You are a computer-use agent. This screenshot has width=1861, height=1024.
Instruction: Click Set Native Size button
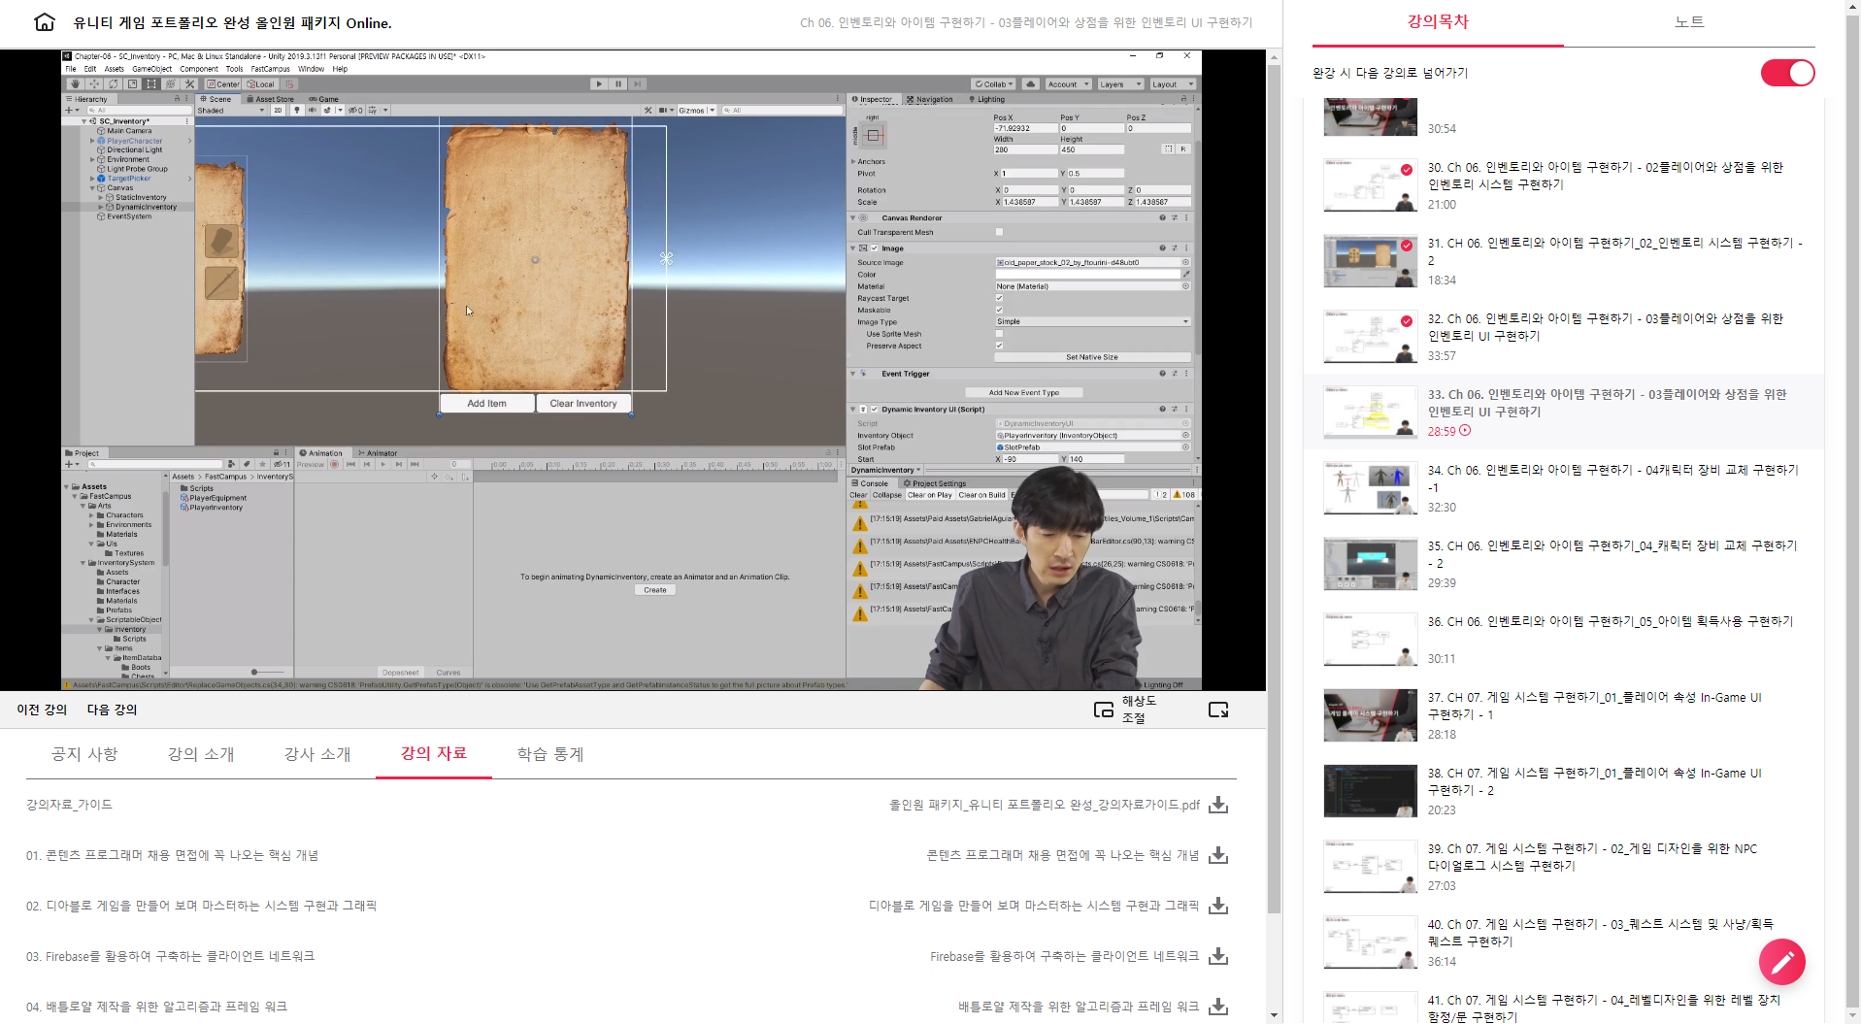coord(1092,357)
